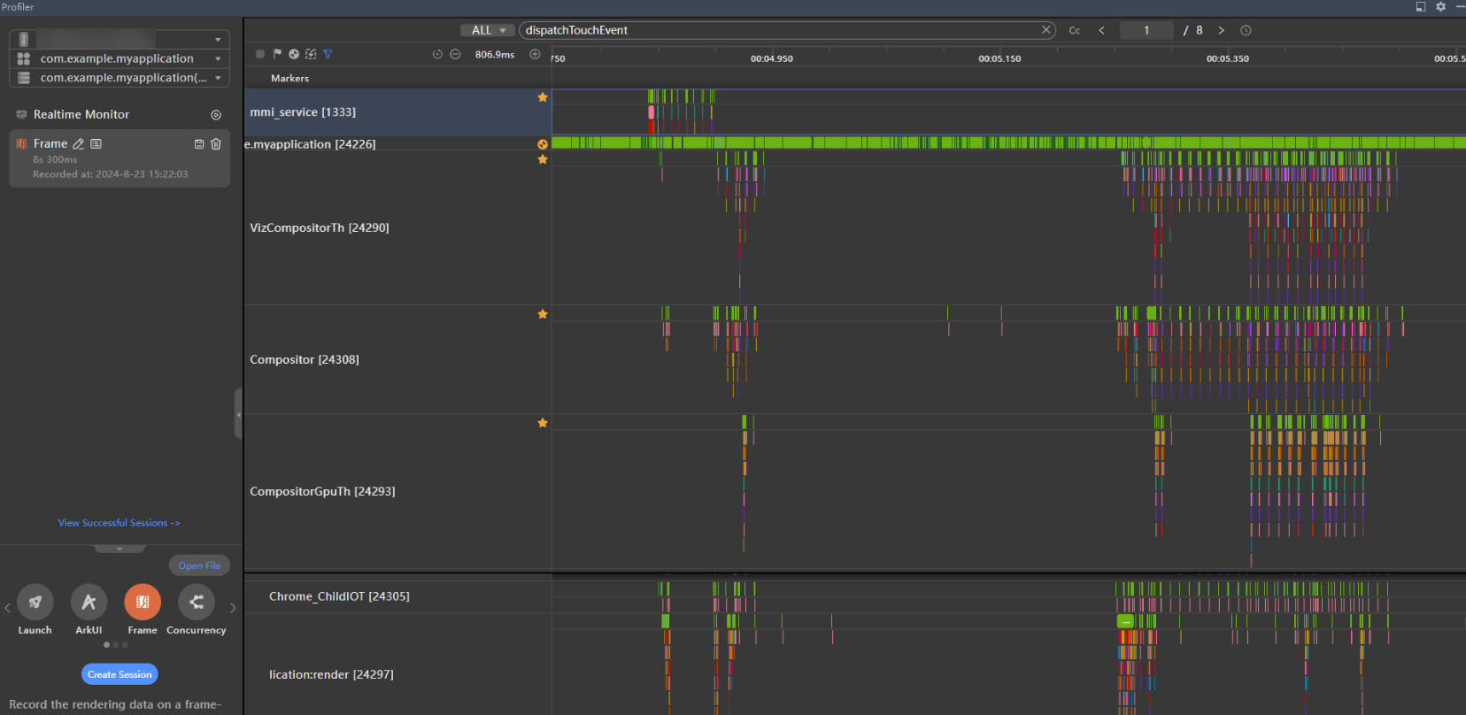This screenshot has width=1466, height=715.
Task: Select lication:render [24297] lane label
Action: pos(331,674)
